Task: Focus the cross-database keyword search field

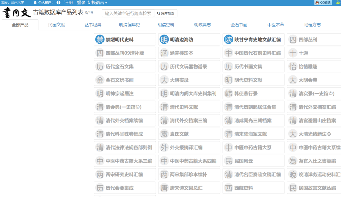Action: point(128,13)
